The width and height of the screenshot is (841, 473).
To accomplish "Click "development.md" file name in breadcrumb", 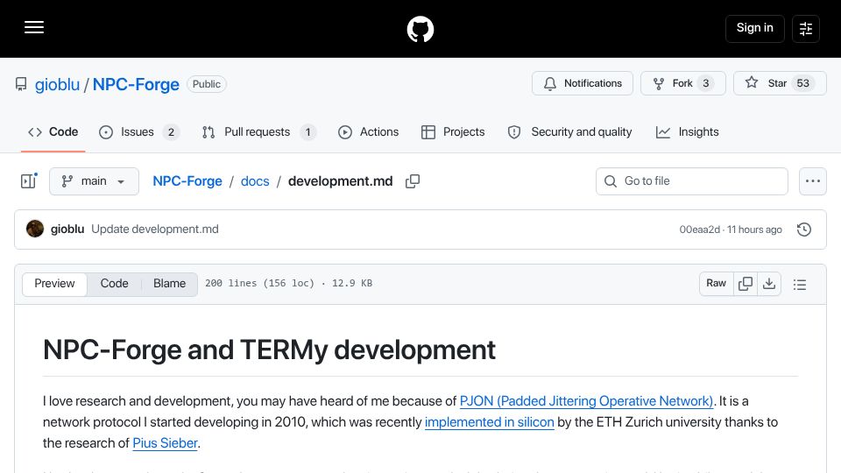I will click(x=340, y=181).
